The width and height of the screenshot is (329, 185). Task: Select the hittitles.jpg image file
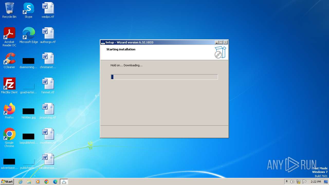pyautogui.click(x=29, y=113)
